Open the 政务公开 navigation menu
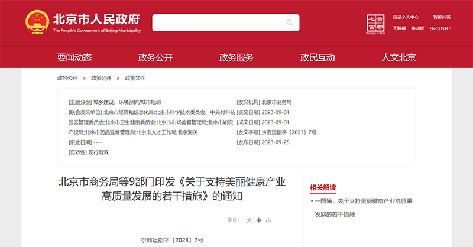Image resolution: width=473 pixels, height=247 pixels. [155, 57]
